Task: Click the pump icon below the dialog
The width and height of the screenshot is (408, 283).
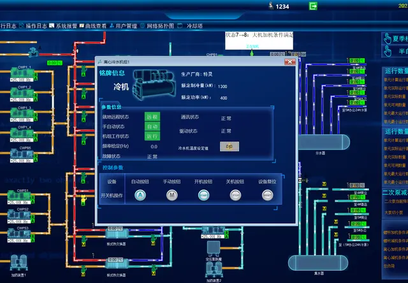Action: tap(214, 230)
